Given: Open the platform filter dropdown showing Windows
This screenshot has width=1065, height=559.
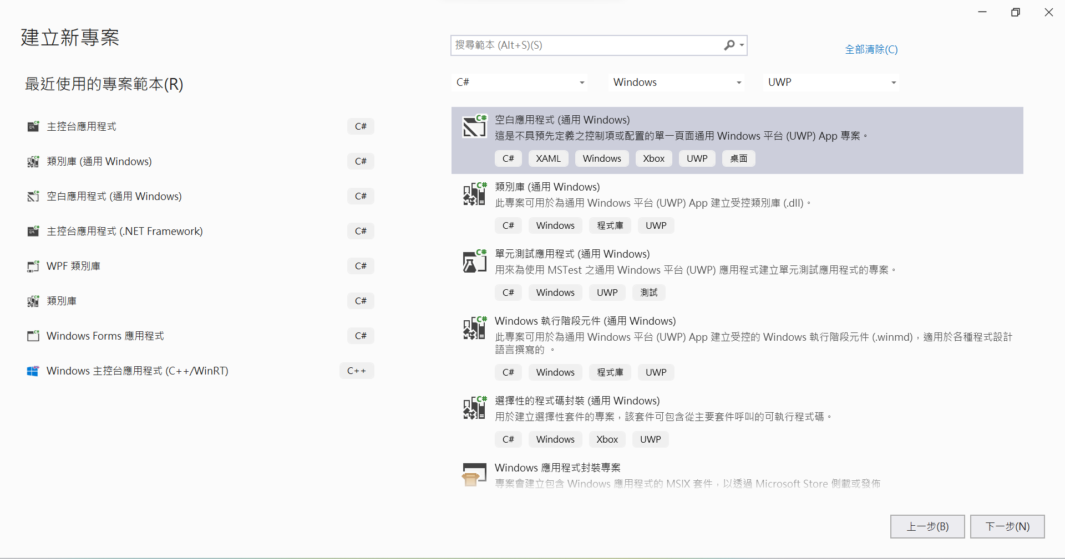Looking at the screenshot, I should pyautogui.click(x=677, y=82).
